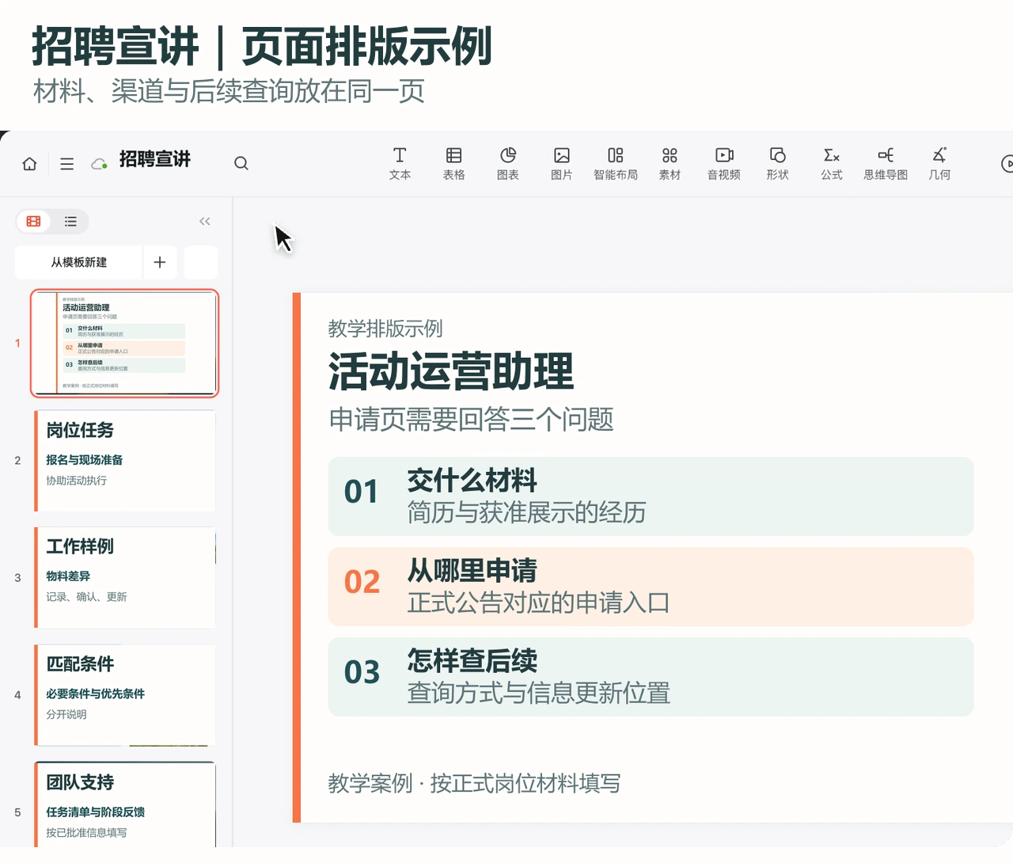Select slide 5 thumbnail 团队支持

(124, 805)
